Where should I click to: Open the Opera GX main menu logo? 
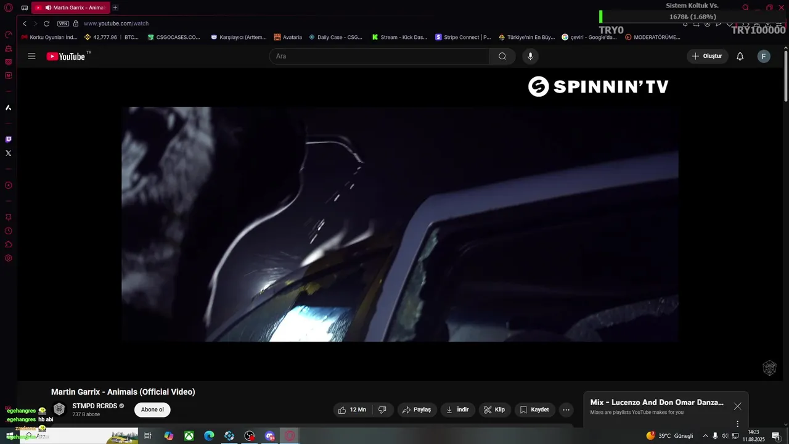click(x=9, y=7)
